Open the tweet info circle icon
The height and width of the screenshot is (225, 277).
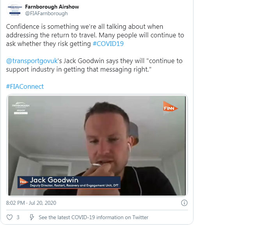pyautogui.click(x=184, y=203)
